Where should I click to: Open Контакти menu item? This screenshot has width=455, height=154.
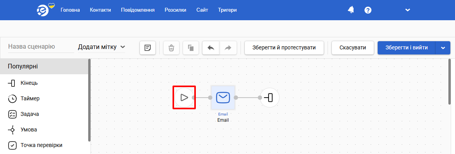[x=100, y=10]
